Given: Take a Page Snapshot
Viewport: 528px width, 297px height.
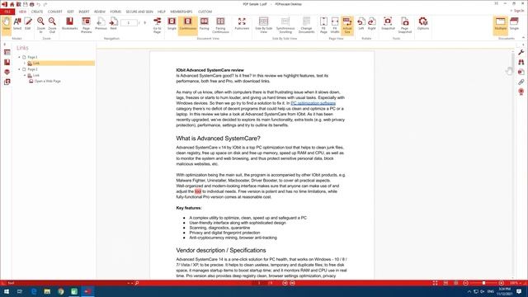Looking at the screenshot, I should pos(405,25).
